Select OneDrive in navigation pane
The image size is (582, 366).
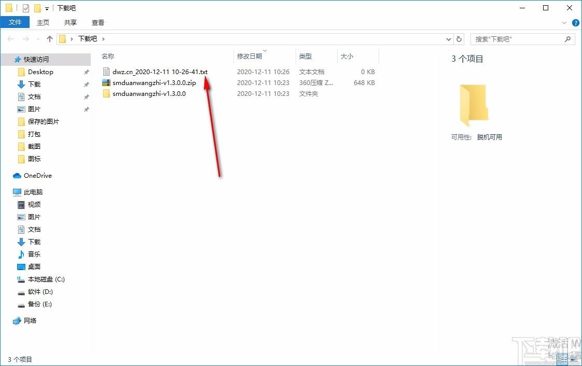37,175
